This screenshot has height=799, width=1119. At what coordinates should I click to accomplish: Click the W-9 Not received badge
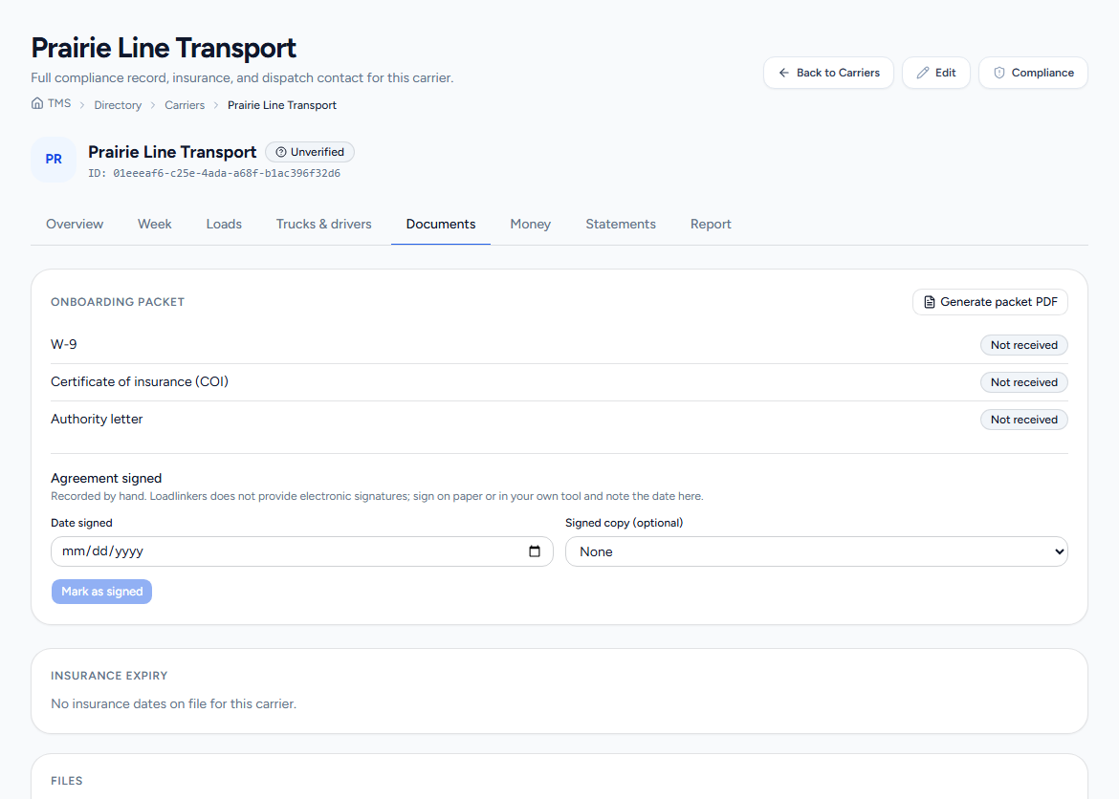point(1024,345)
